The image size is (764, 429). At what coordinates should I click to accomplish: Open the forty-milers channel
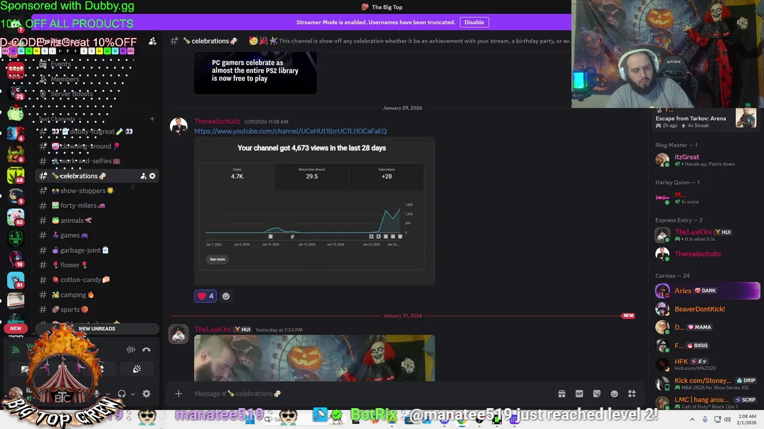click(98, 206)
